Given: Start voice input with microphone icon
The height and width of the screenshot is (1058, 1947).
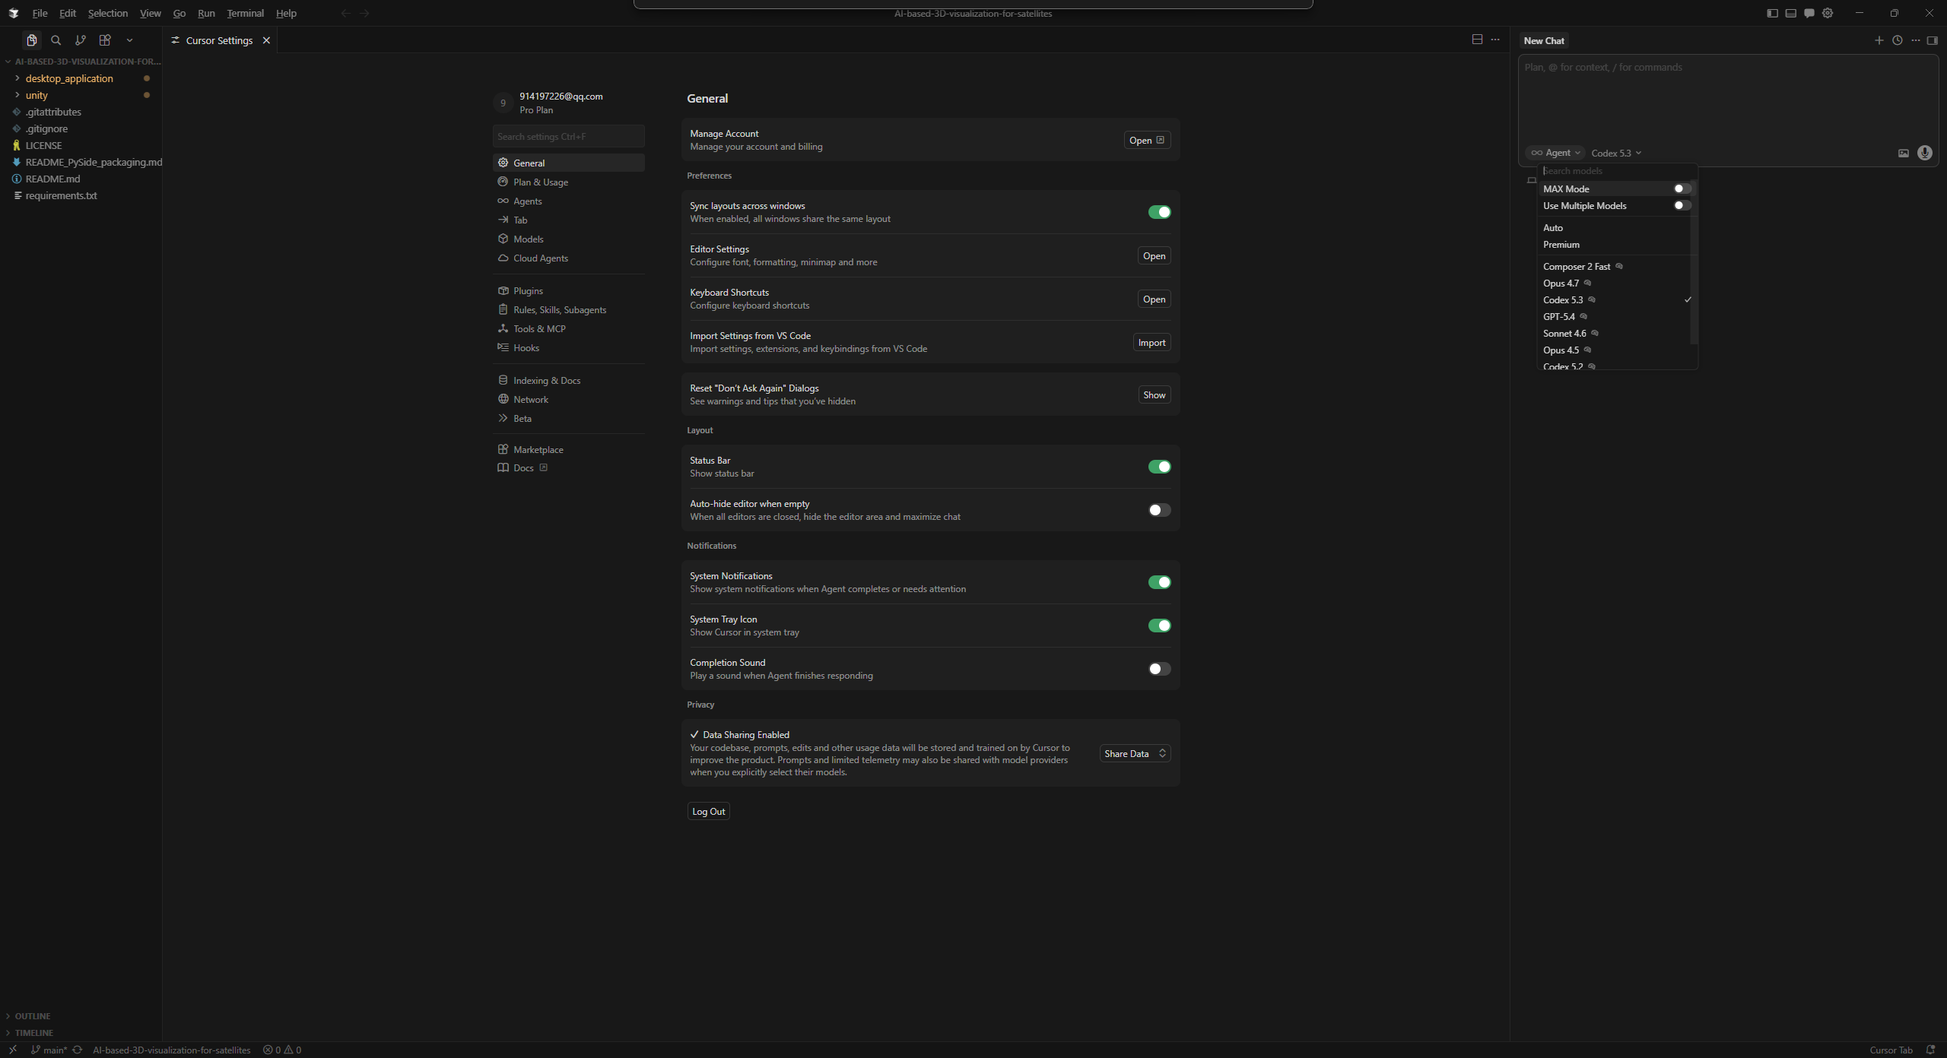Looking at the screenshot, I should click(1925, 153).
